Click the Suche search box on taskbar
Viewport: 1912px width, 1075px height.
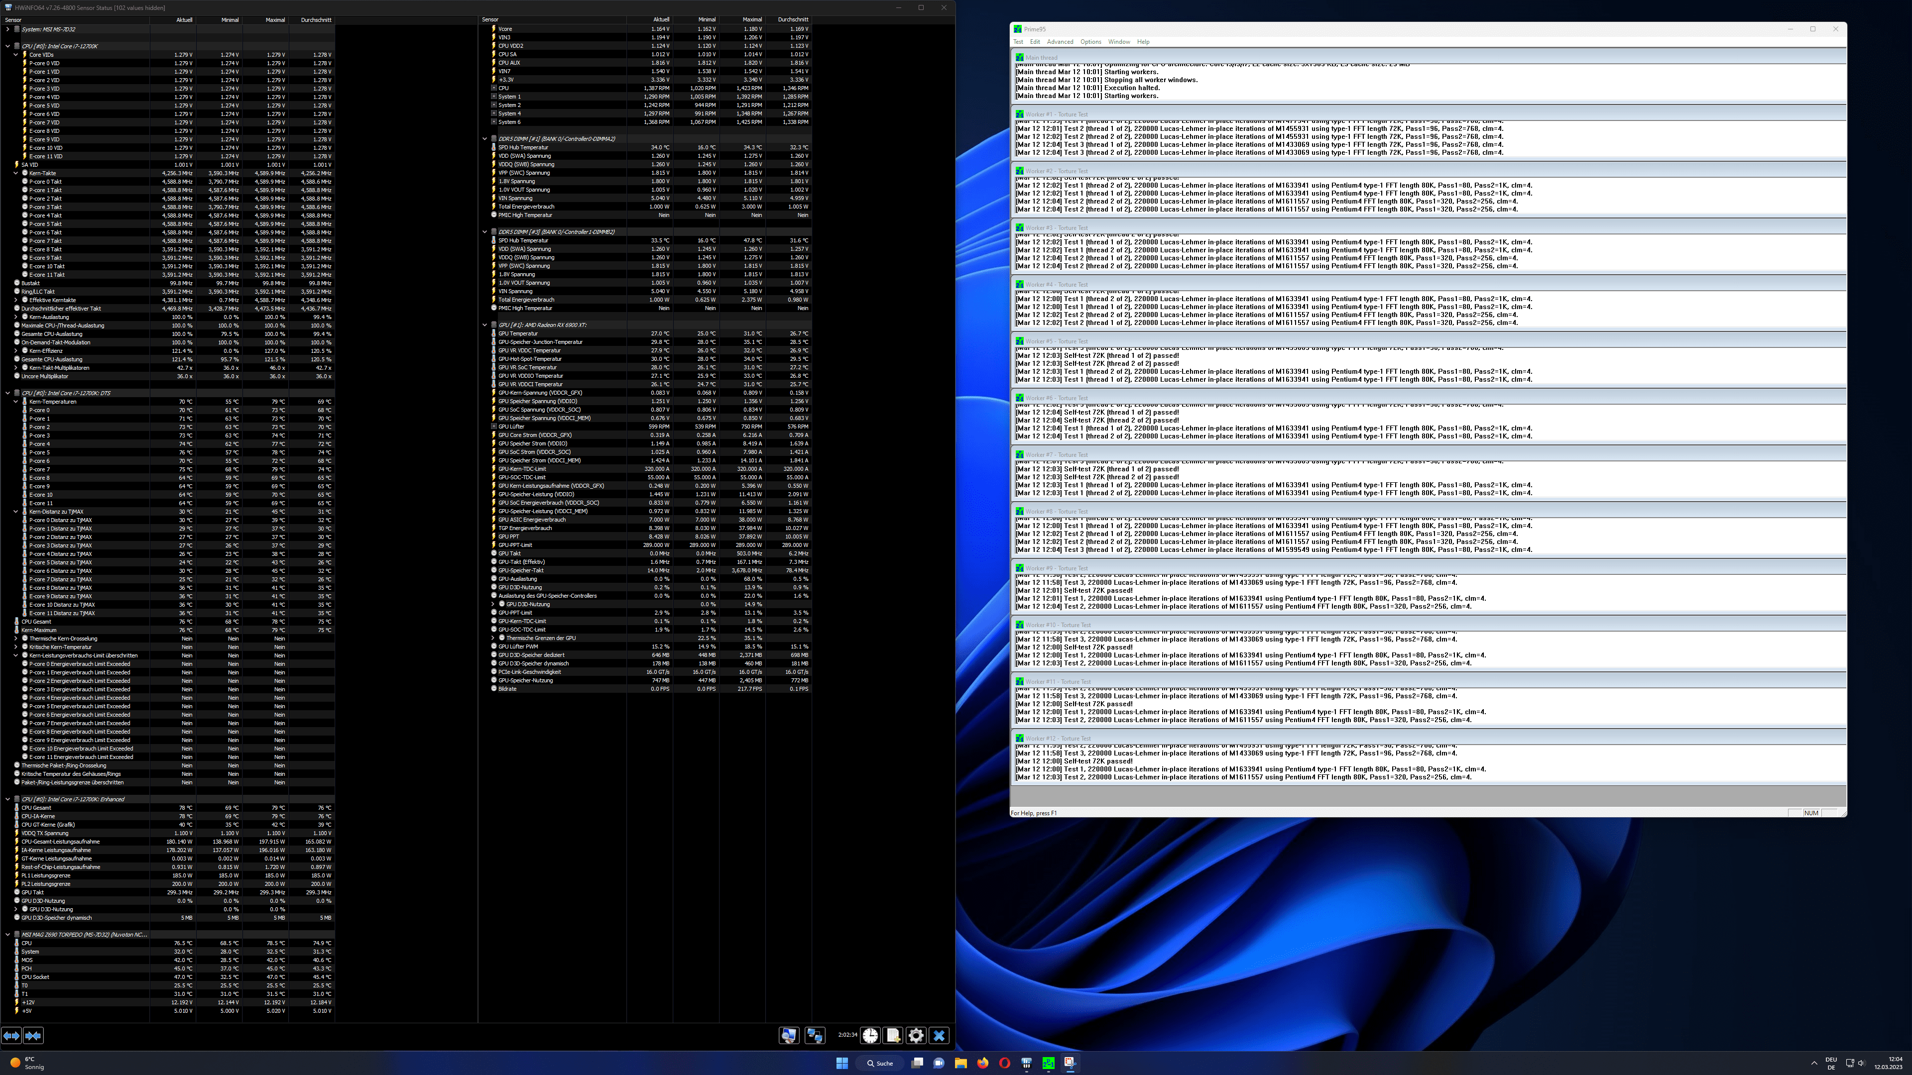(x=879, y=1063)
